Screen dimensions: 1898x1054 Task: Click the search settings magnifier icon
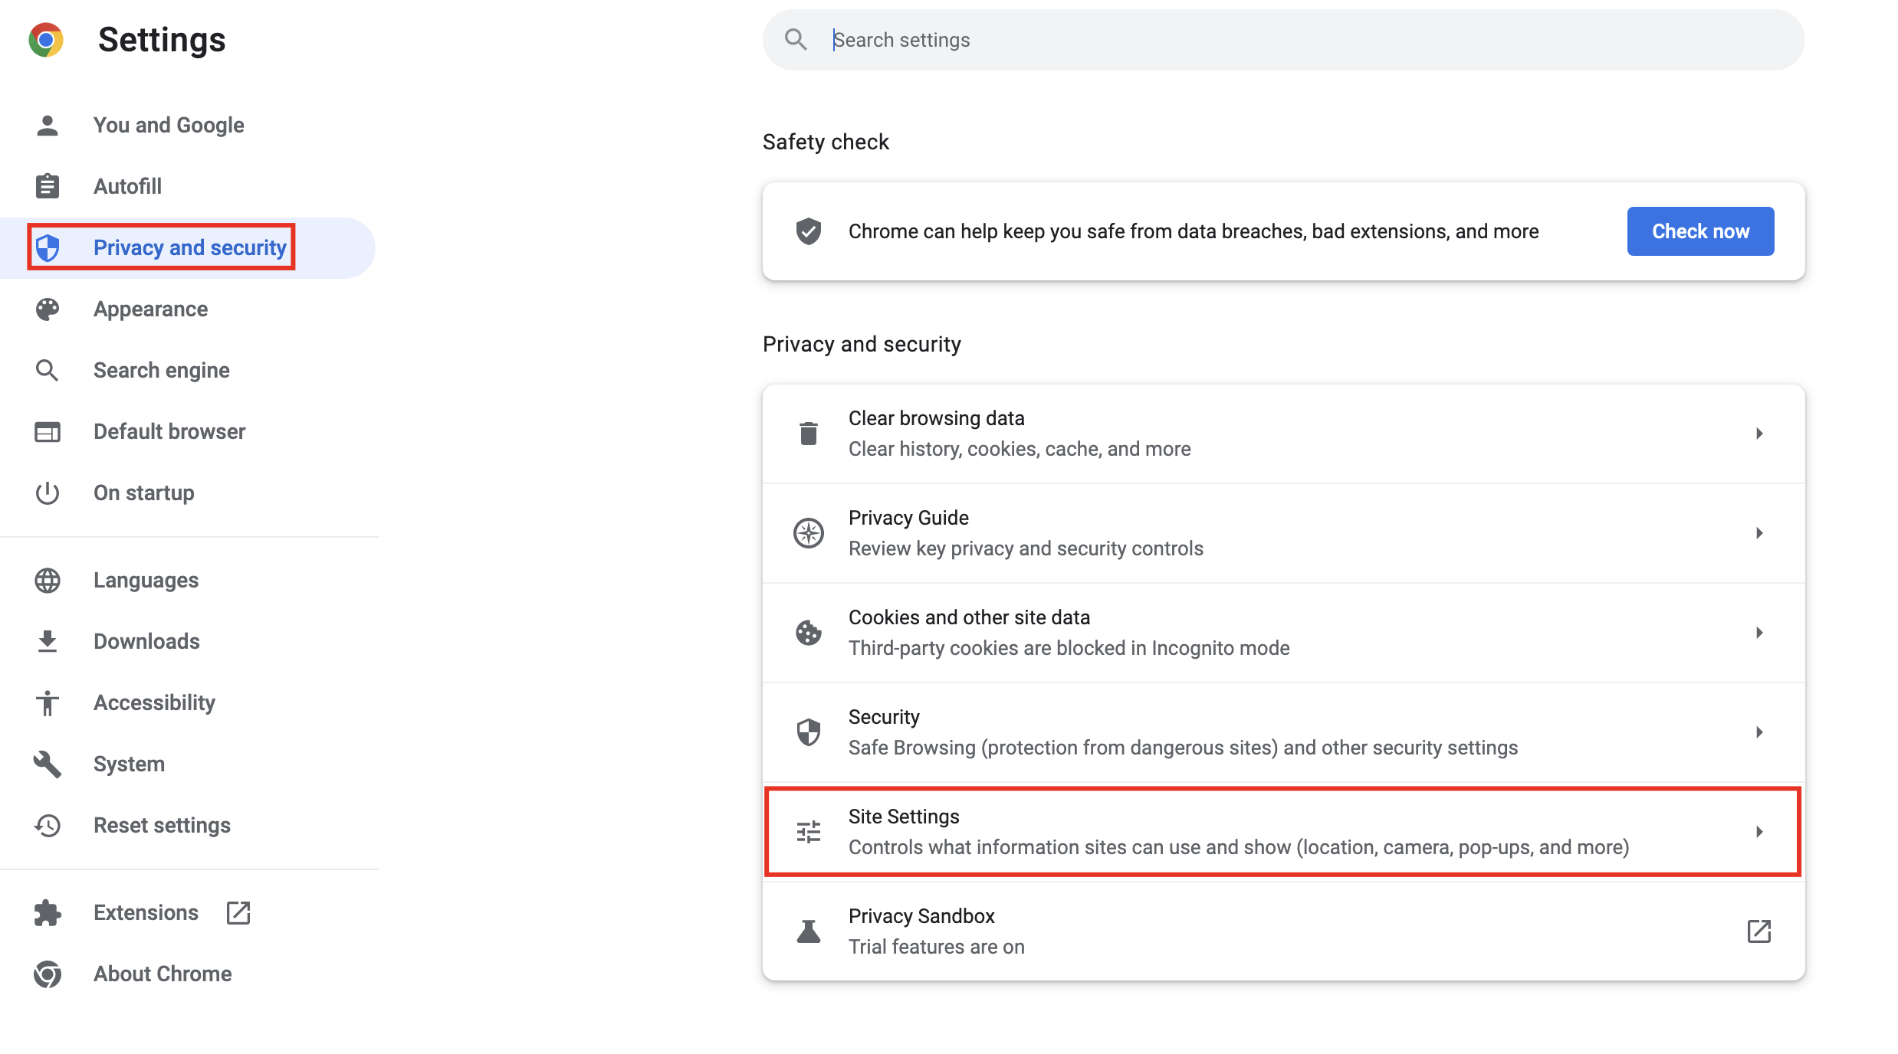tap(796, 39)
